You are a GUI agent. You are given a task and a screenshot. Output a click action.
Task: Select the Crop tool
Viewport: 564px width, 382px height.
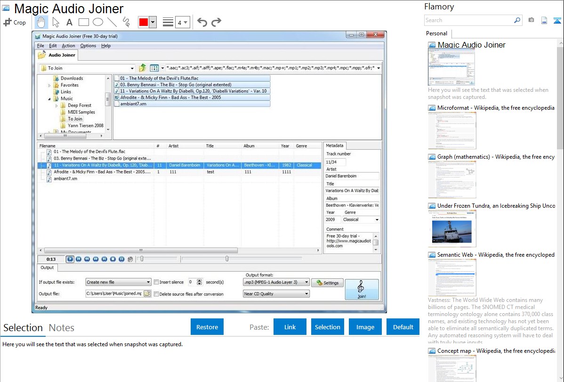pyautogui.click(x=15, y=22)
